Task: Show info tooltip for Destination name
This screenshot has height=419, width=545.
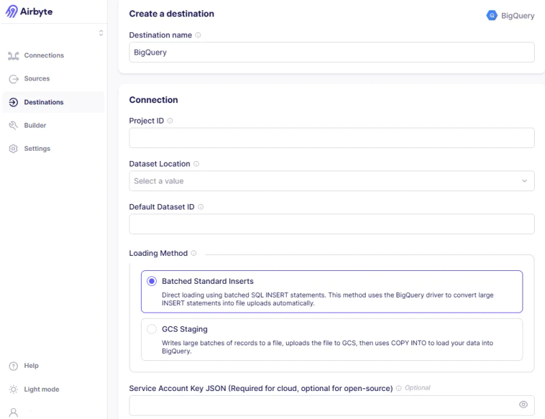Action: [x=198, y=35]
